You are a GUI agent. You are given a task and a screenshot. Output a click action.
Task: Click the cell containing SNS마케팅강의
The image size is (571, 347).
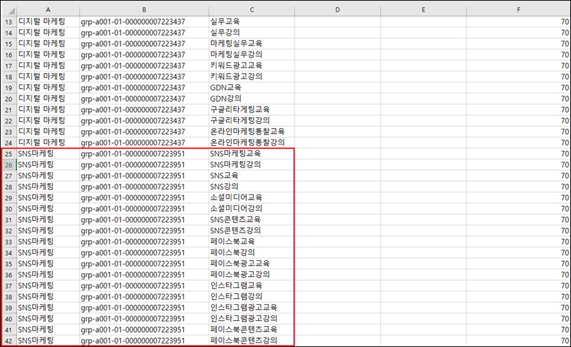pyautogui.click(x=252, y=165)
